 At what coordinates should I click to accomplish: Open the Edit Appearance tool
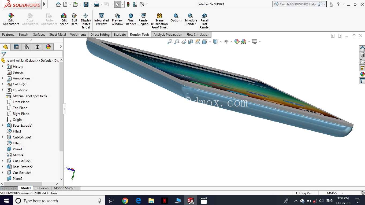pyautogui.click(x=11, y=20)
